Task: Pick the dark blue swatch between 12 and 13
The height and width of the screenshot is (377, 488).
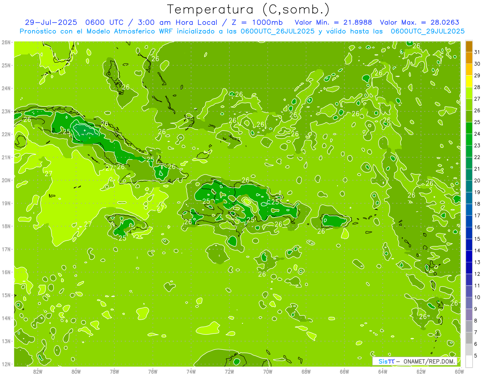Action: point(469,268)
